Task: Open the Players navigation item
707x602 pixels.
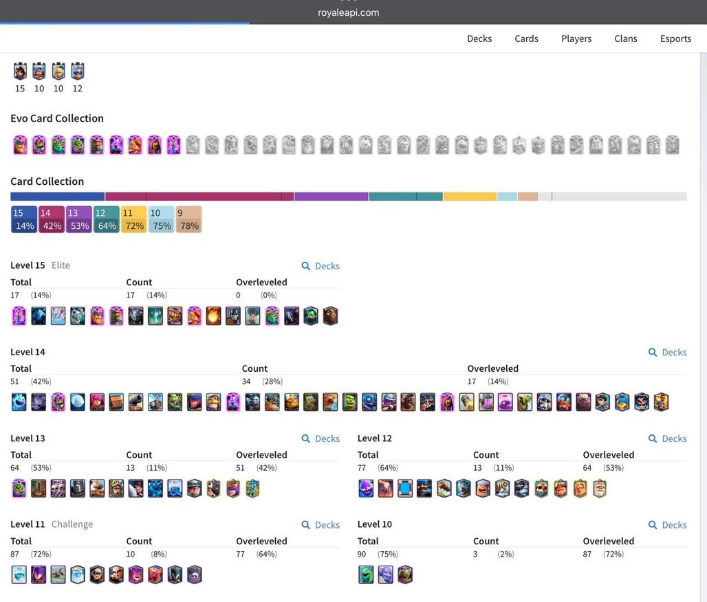Action: click(576, 38)
